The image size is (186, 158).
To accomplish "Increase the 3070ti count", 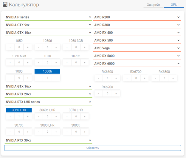I will click(28, 132).
